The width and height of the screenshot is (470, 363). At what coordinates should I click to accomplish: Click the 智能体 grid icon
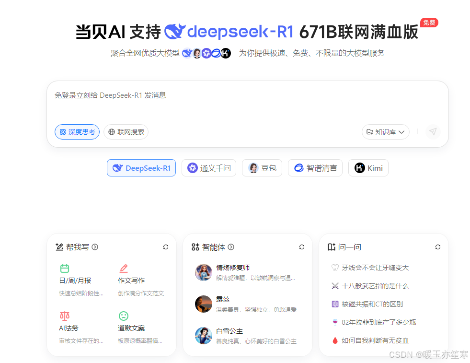click(x=195, y=247)
